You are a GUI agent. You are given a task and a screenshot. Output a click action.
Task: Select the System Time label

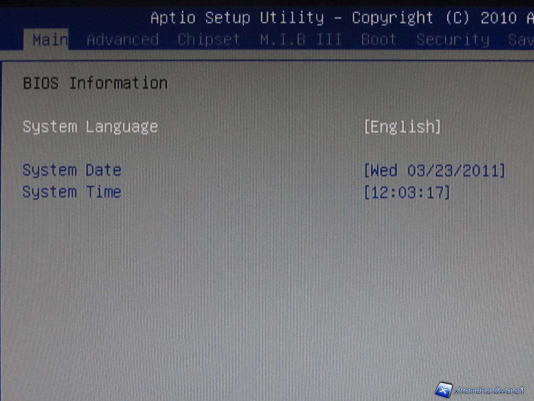tap(72, 192)
